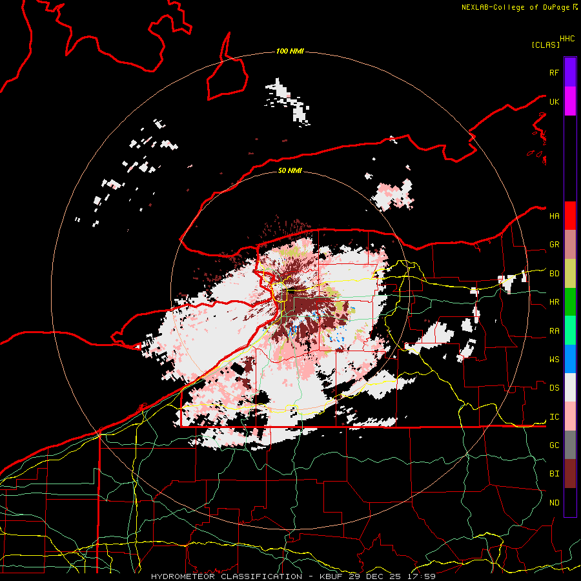Click the purple RF legend color swatch

(x=570, y=72)
